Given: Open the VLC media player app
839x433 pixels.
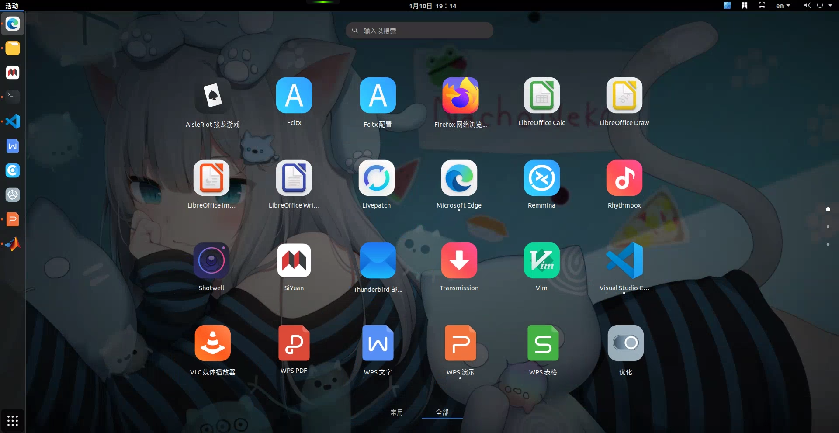Looking at the screenshot, I should click(212, 343).
